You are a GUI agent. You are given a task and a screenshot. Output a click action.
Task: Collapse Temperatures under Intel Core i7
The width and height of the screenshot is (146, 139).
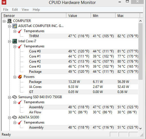pyautogui.click(x=15, y=47)
